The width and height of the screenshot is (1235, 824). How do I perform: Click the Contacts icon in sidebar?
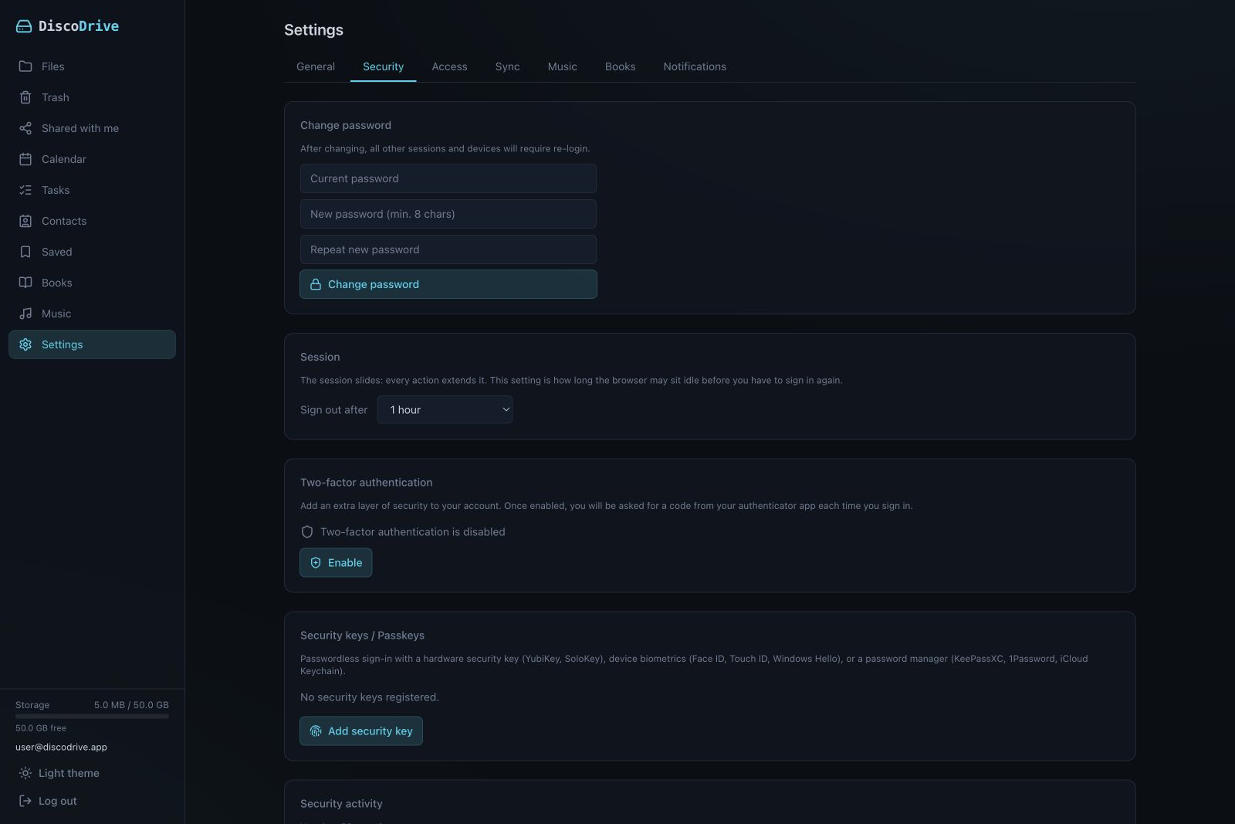pos(25,221)
